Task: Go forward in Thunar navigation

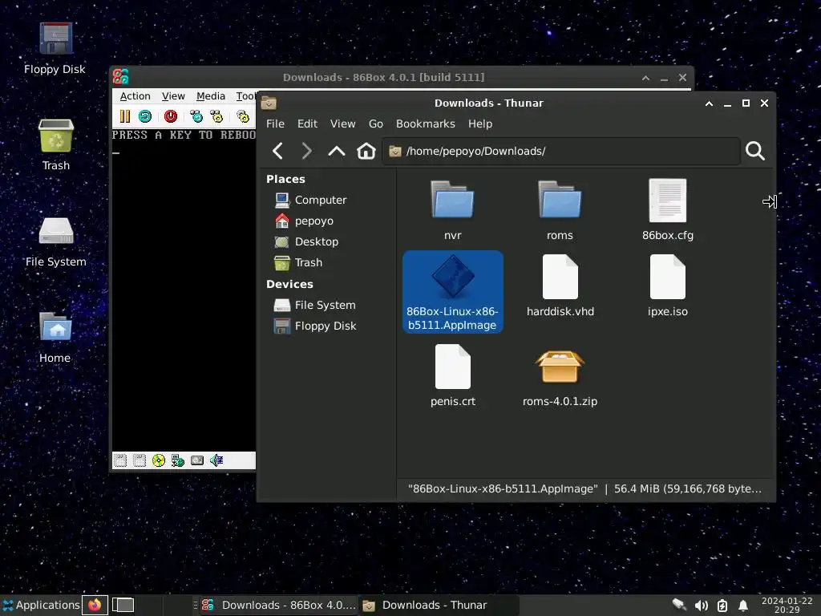Action: (x=307, y=152)
